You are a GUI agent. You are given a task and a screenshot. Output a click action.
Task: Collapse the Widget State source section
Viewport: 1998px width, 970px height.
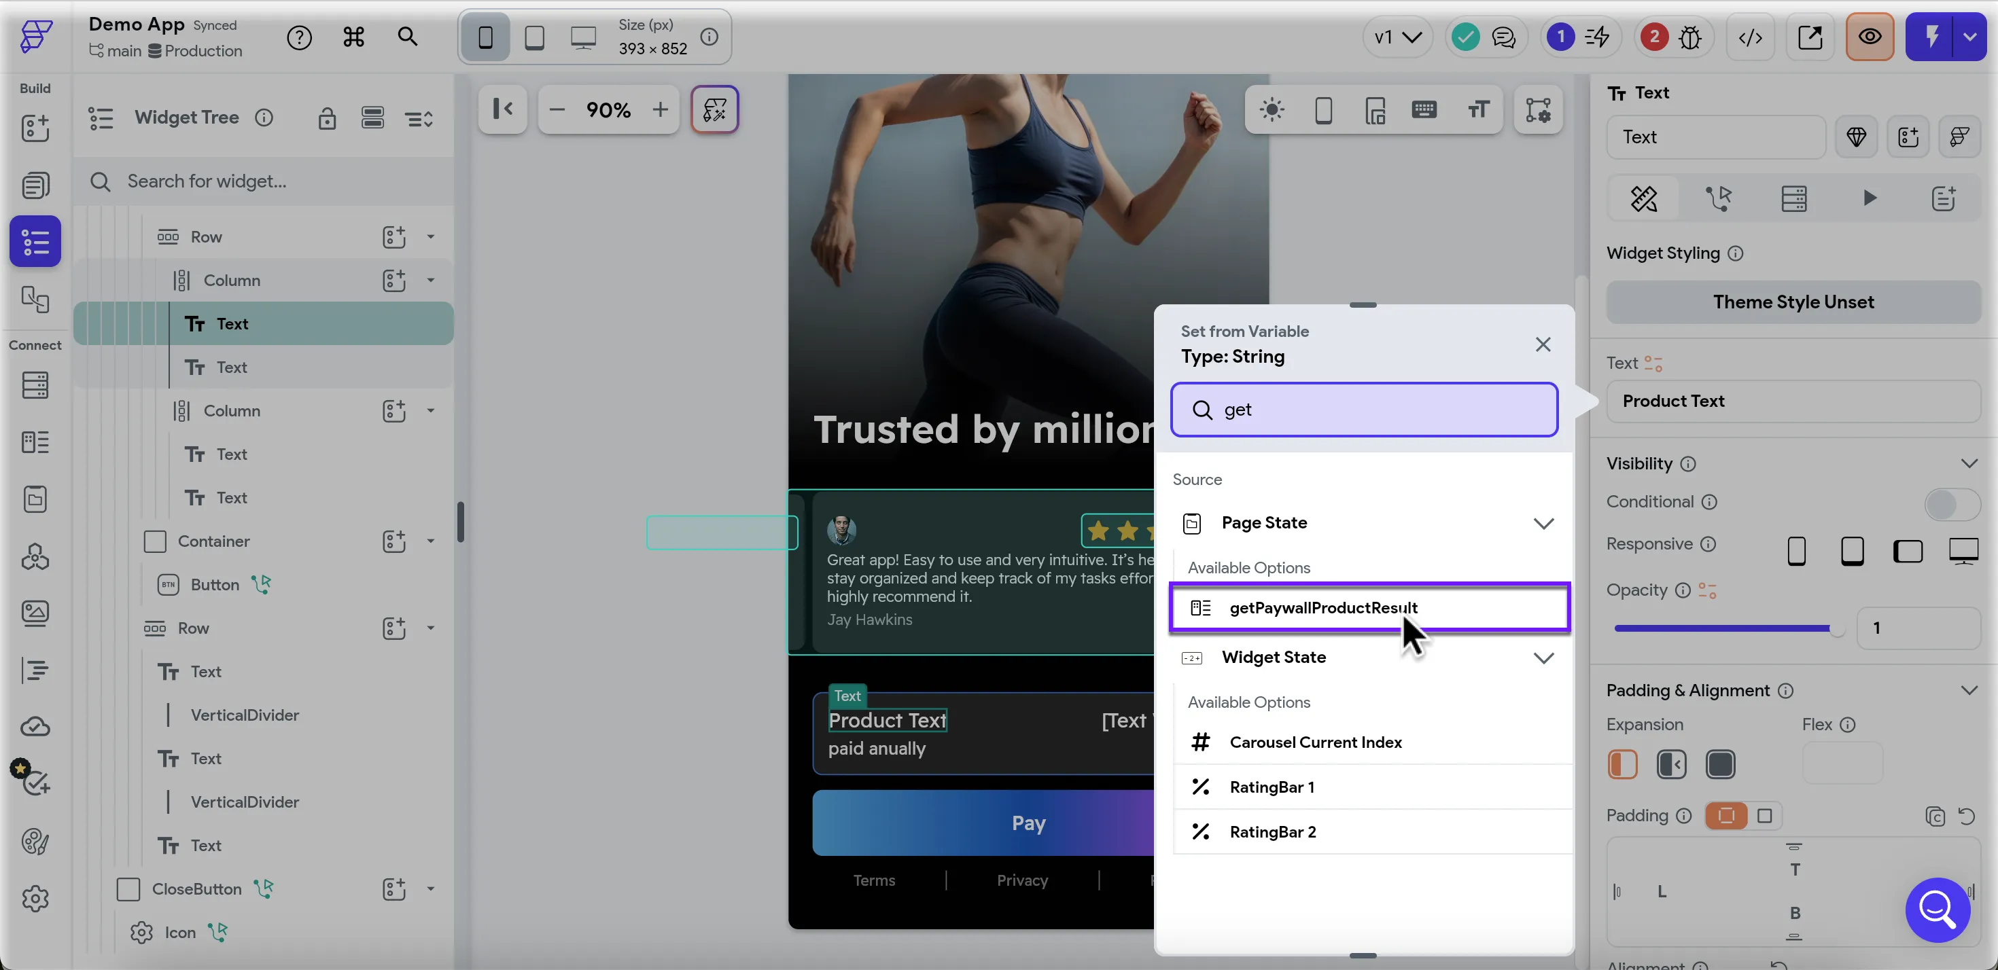pos(1543,658)
